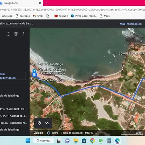Select bottom 'aia de Tabatinga' sidebar item
This screenshot has height=145, width=145.
coord(10,129)
